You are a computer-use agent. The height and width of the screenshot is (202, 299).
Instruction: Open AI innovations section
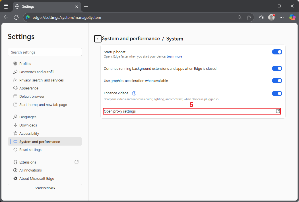pyautogui.click(x=45, y=170)
